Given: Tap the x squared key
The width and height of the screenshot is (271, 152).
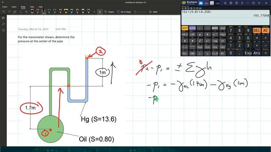Looking at the screenshot, I should point(200,41).
